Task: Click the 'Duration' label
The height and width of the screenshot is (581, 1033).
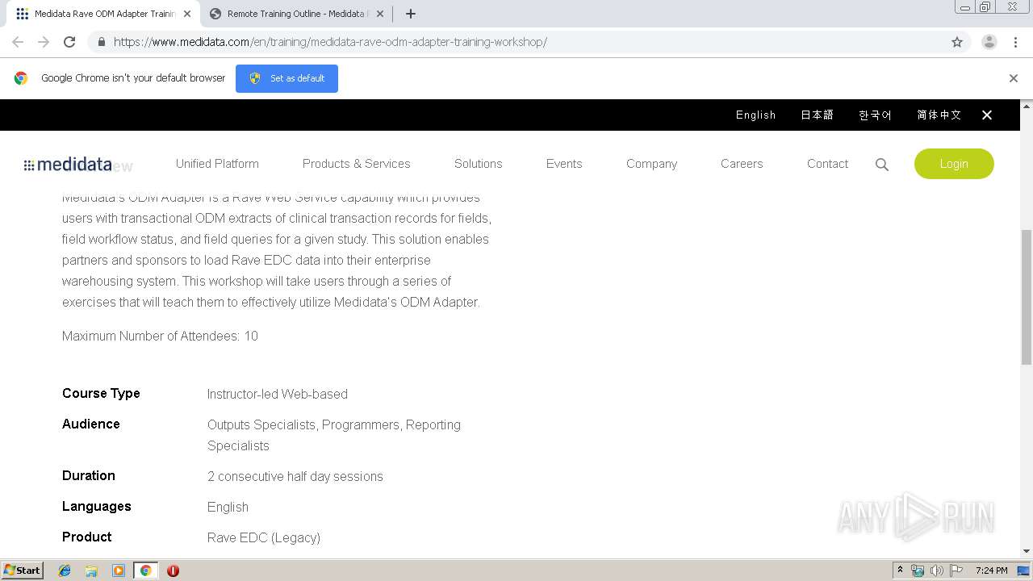Action: pyautogui.click(x=88, y=475)
